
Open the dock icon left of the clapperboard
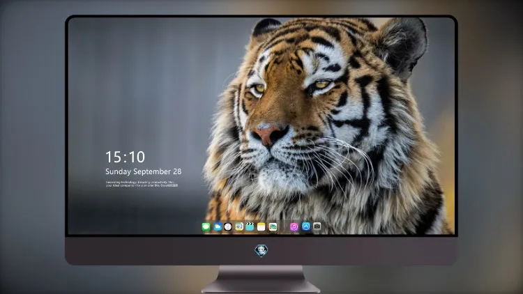(238, 227)
